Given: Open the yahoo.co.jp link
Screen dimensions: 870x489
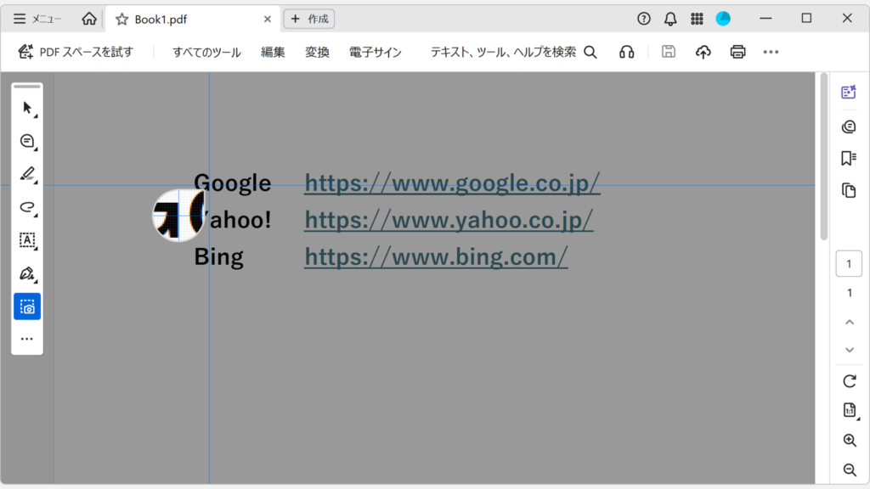Looking at the screenshot, I should 449,220.
